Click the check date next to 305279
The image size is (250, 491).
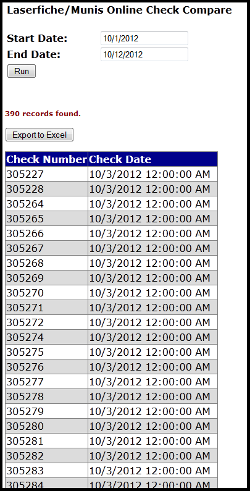152,411
